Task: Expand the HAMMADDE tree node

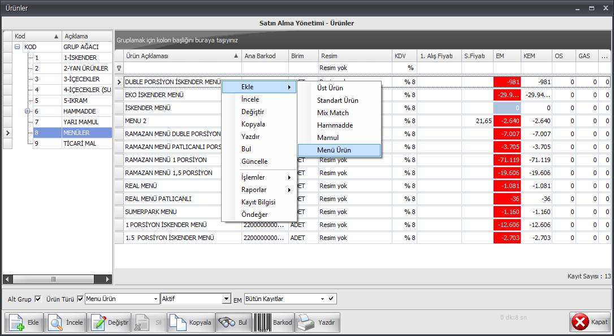Action: pyautogui.click(x=28, y=111)
